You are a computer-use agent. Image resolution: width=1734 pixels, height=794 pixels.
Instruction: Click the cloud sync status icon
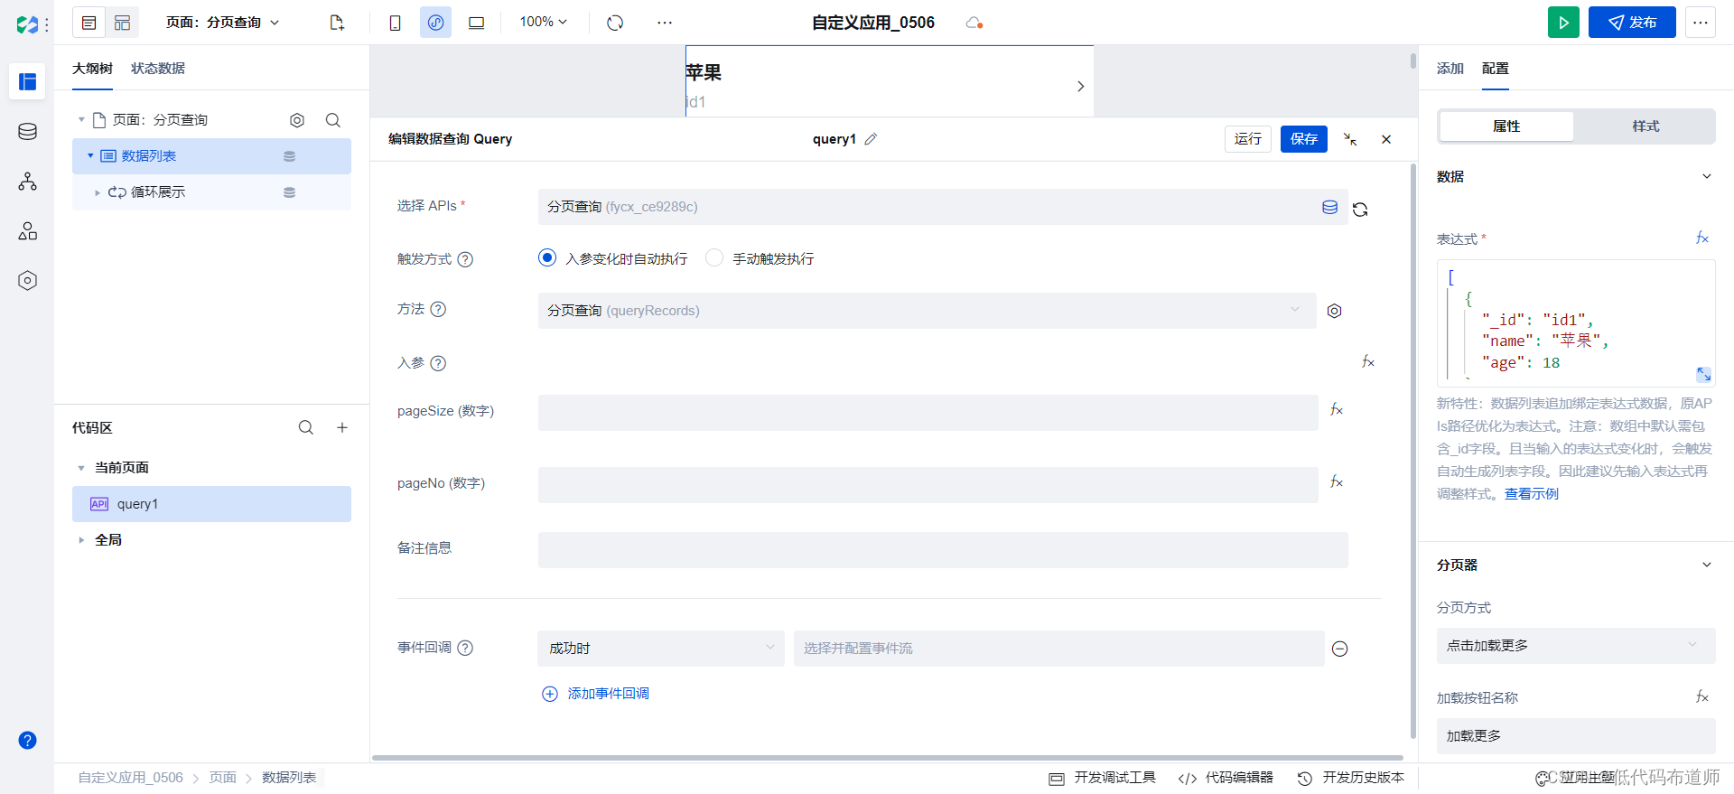(x=974, y=23)
